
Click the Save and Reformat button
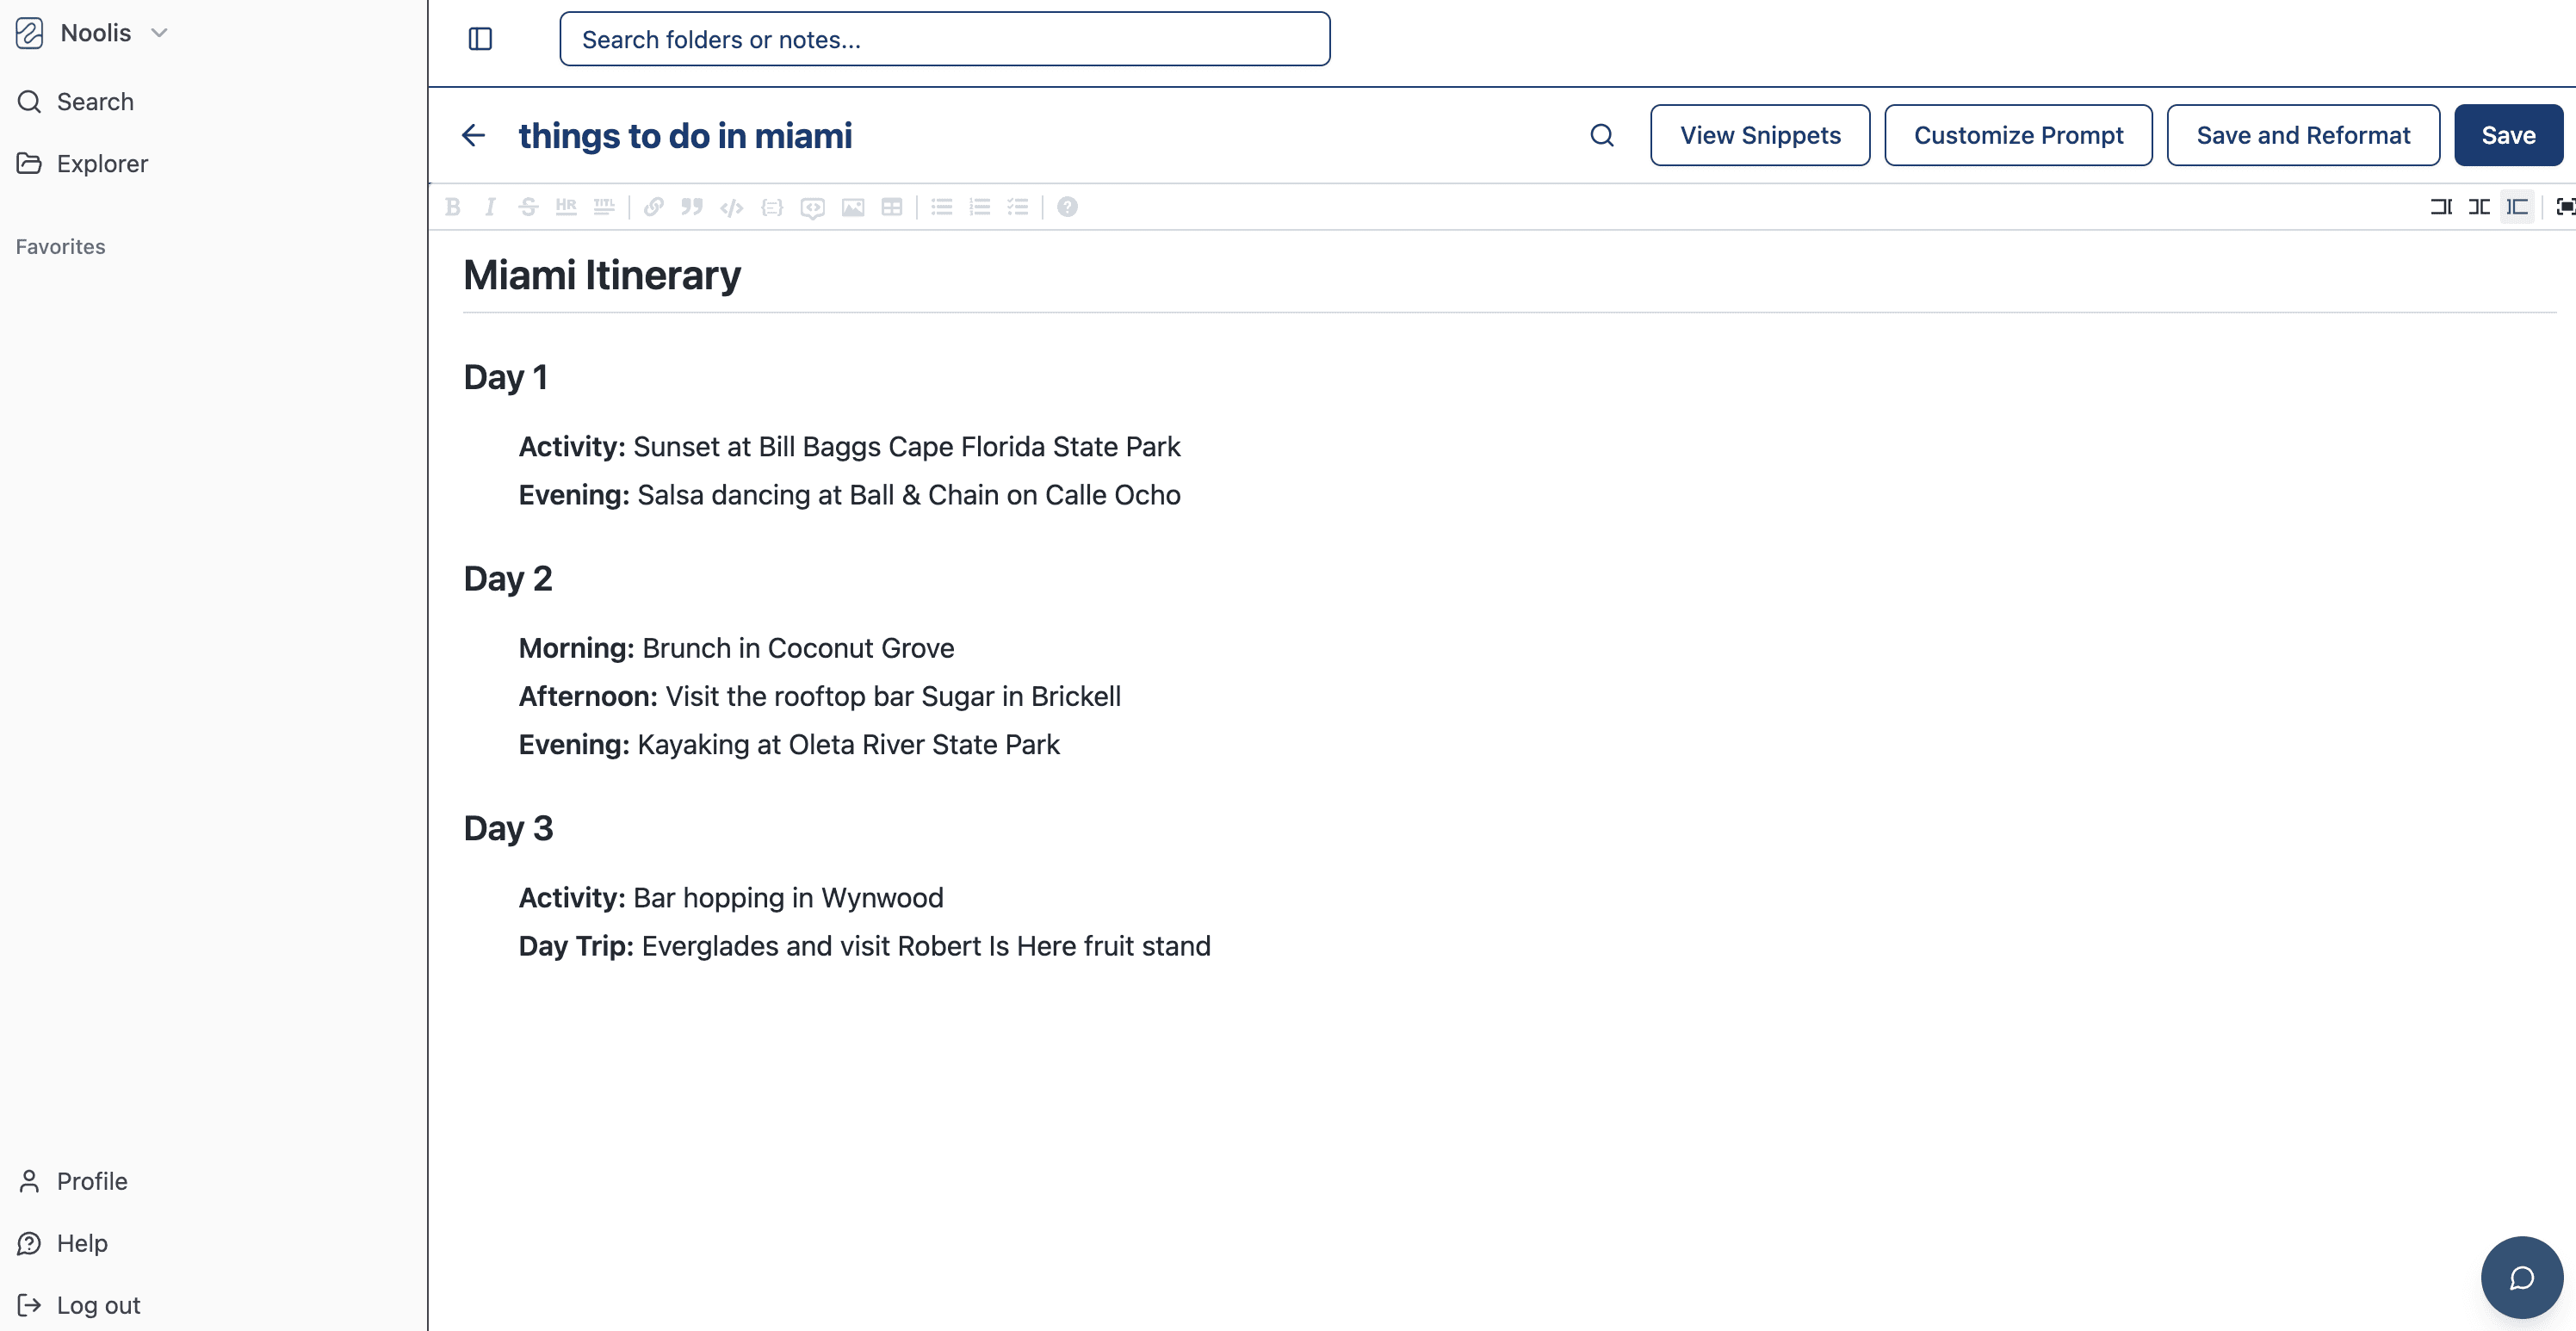coord(2303,135)
